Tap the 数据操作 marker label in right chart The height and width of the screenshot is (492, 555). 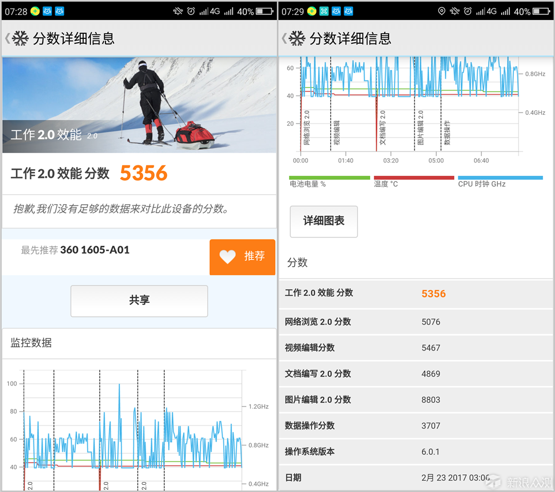click(x=447, y=133)
